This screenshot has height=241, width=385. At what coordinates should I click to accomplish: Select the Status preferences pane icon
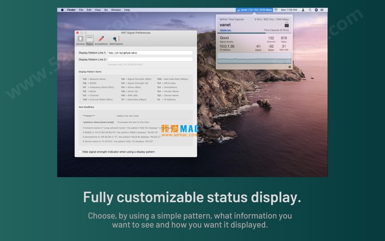[x=90, y=40]
